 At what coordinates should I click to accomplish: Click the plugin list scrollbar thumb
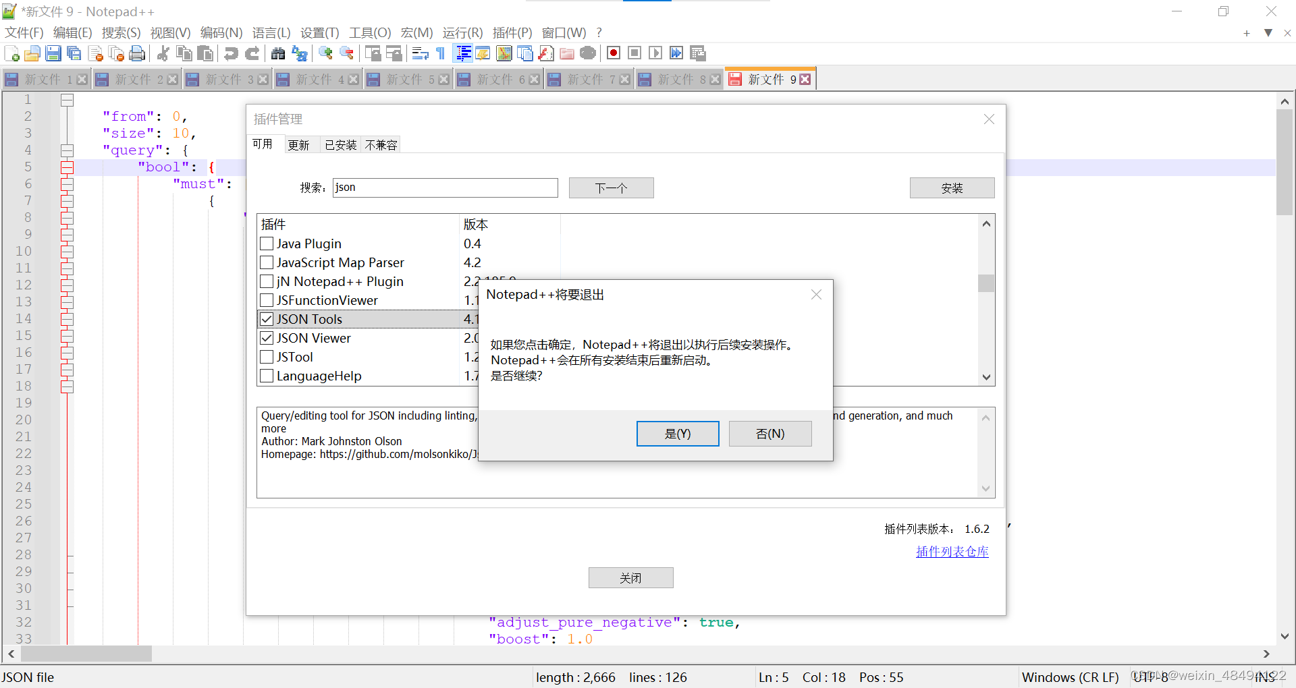[986, 283]
